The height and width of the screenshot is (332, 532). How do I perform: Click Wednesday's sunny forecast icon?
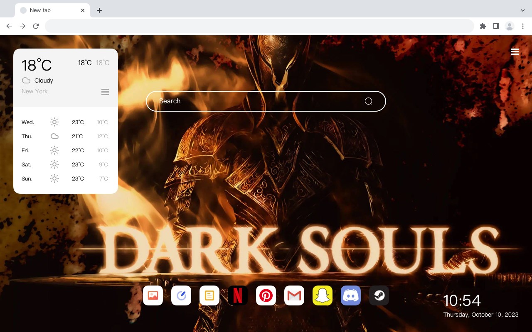54,122
